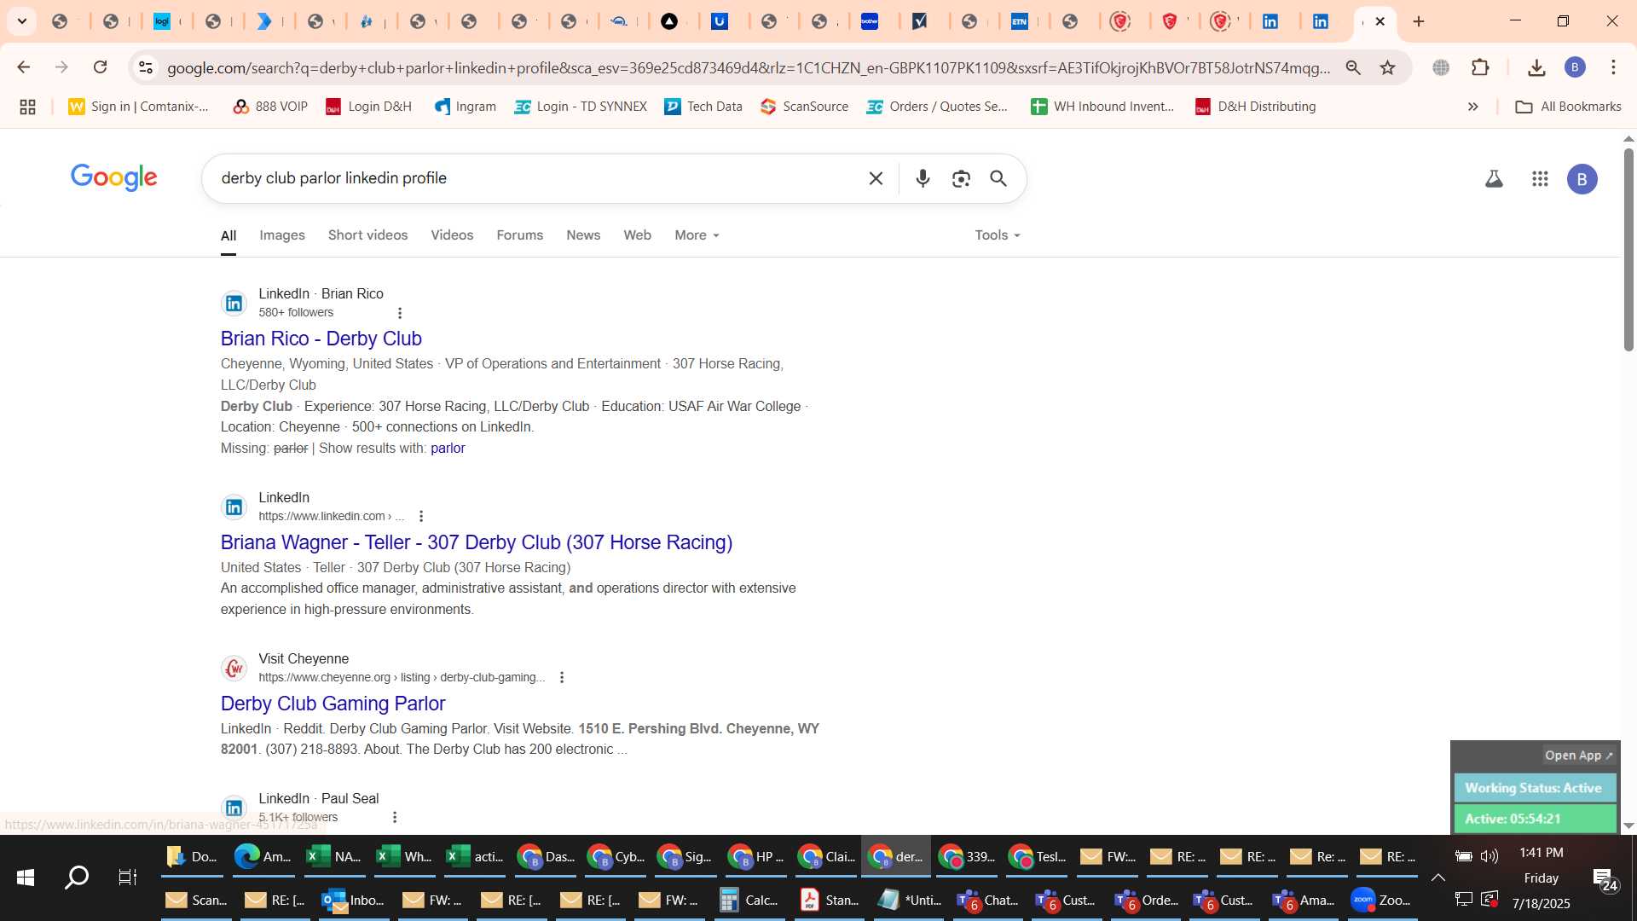The height and width of the screenshot is (921, 1637).
Task: Open the Login D&H bookmark
Action: [369, 107]
